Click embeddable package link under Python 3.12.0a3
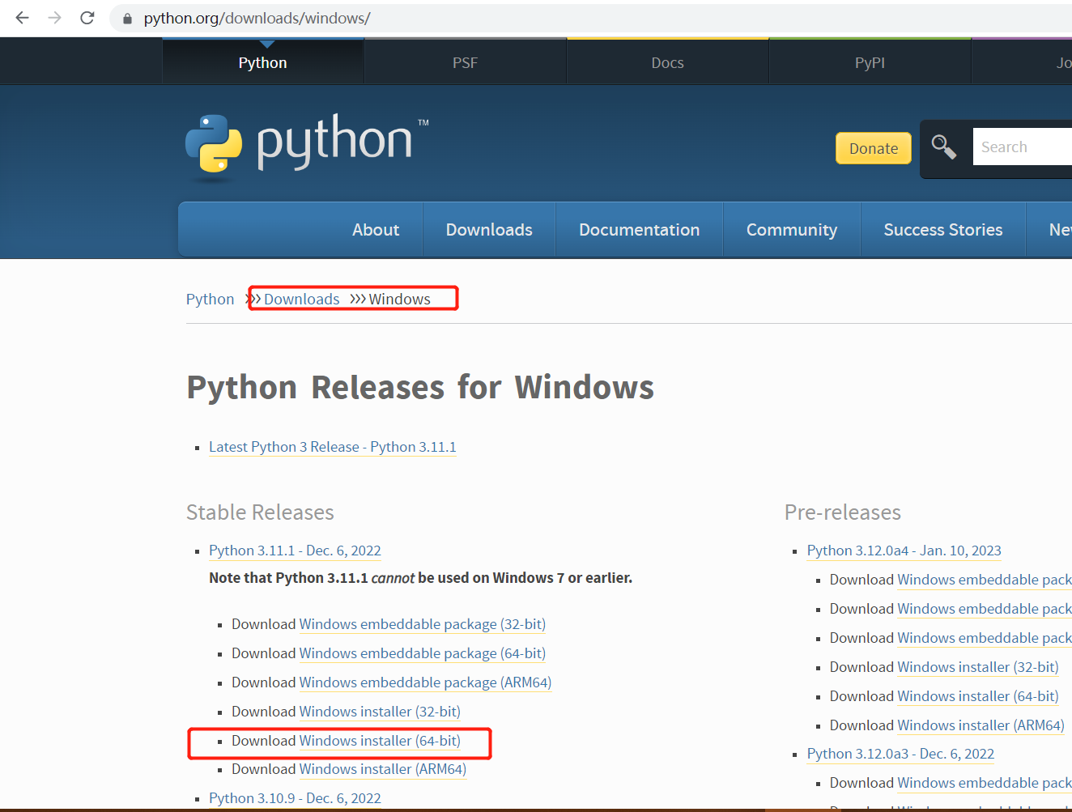Viewport: 1072px width, 812px height. (x=985, y=783)
